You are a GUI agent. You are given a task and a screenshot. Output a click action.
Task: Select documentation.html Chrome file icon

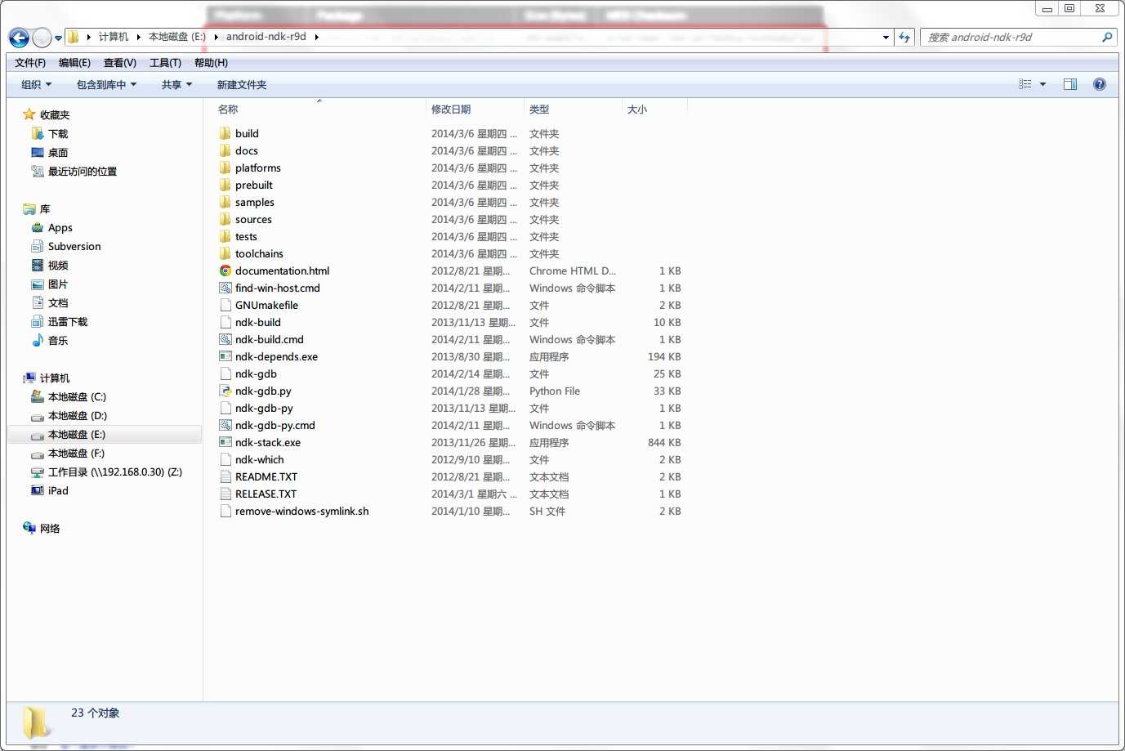pyautogui.click(x=225, y=270)
